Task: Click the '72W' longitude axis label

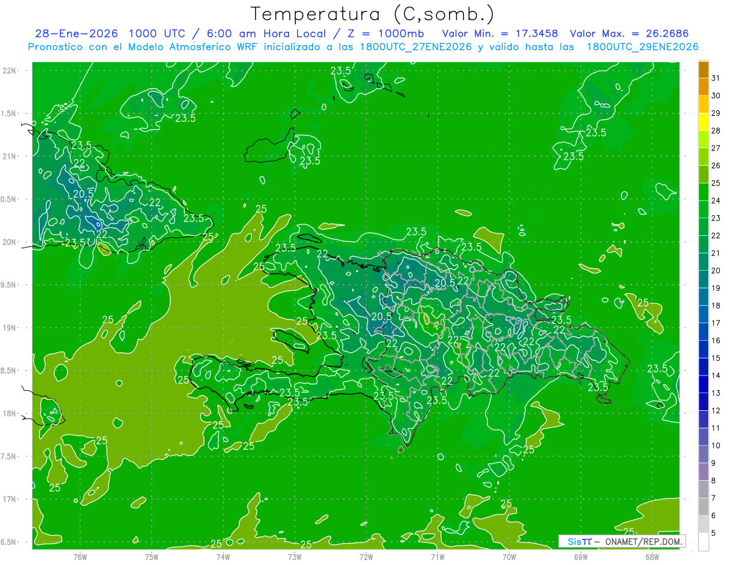Action: click(x=366, y=557)
